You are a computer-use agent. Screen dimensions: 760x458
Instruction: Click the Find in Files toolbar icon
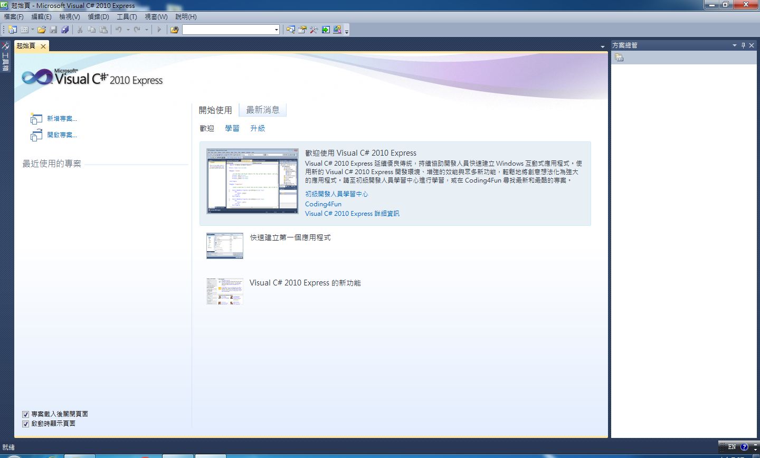tap(175, 30)
